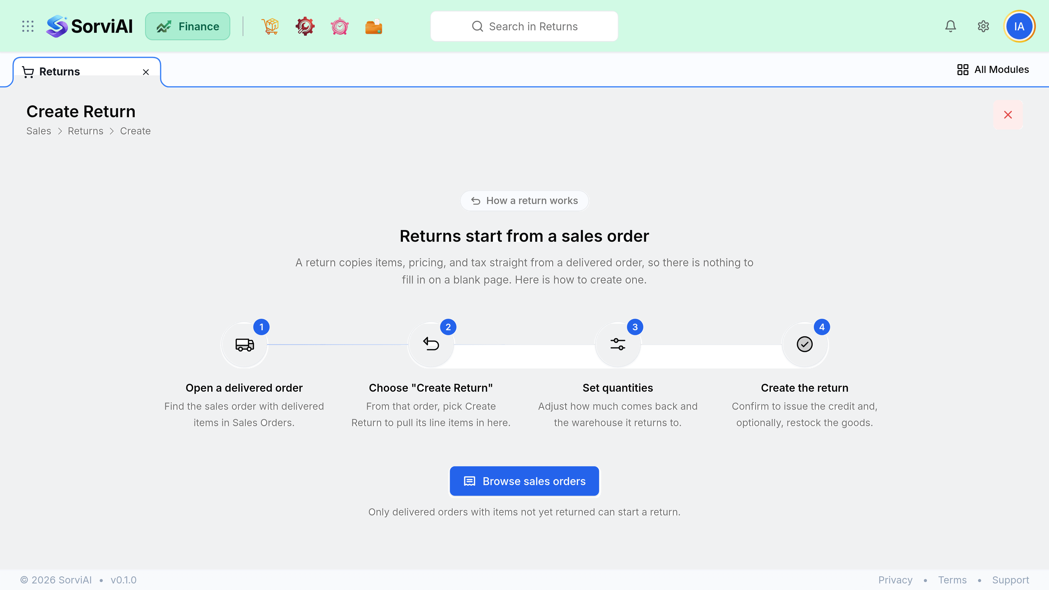Open settings gear in header

(x=983, y=26)
